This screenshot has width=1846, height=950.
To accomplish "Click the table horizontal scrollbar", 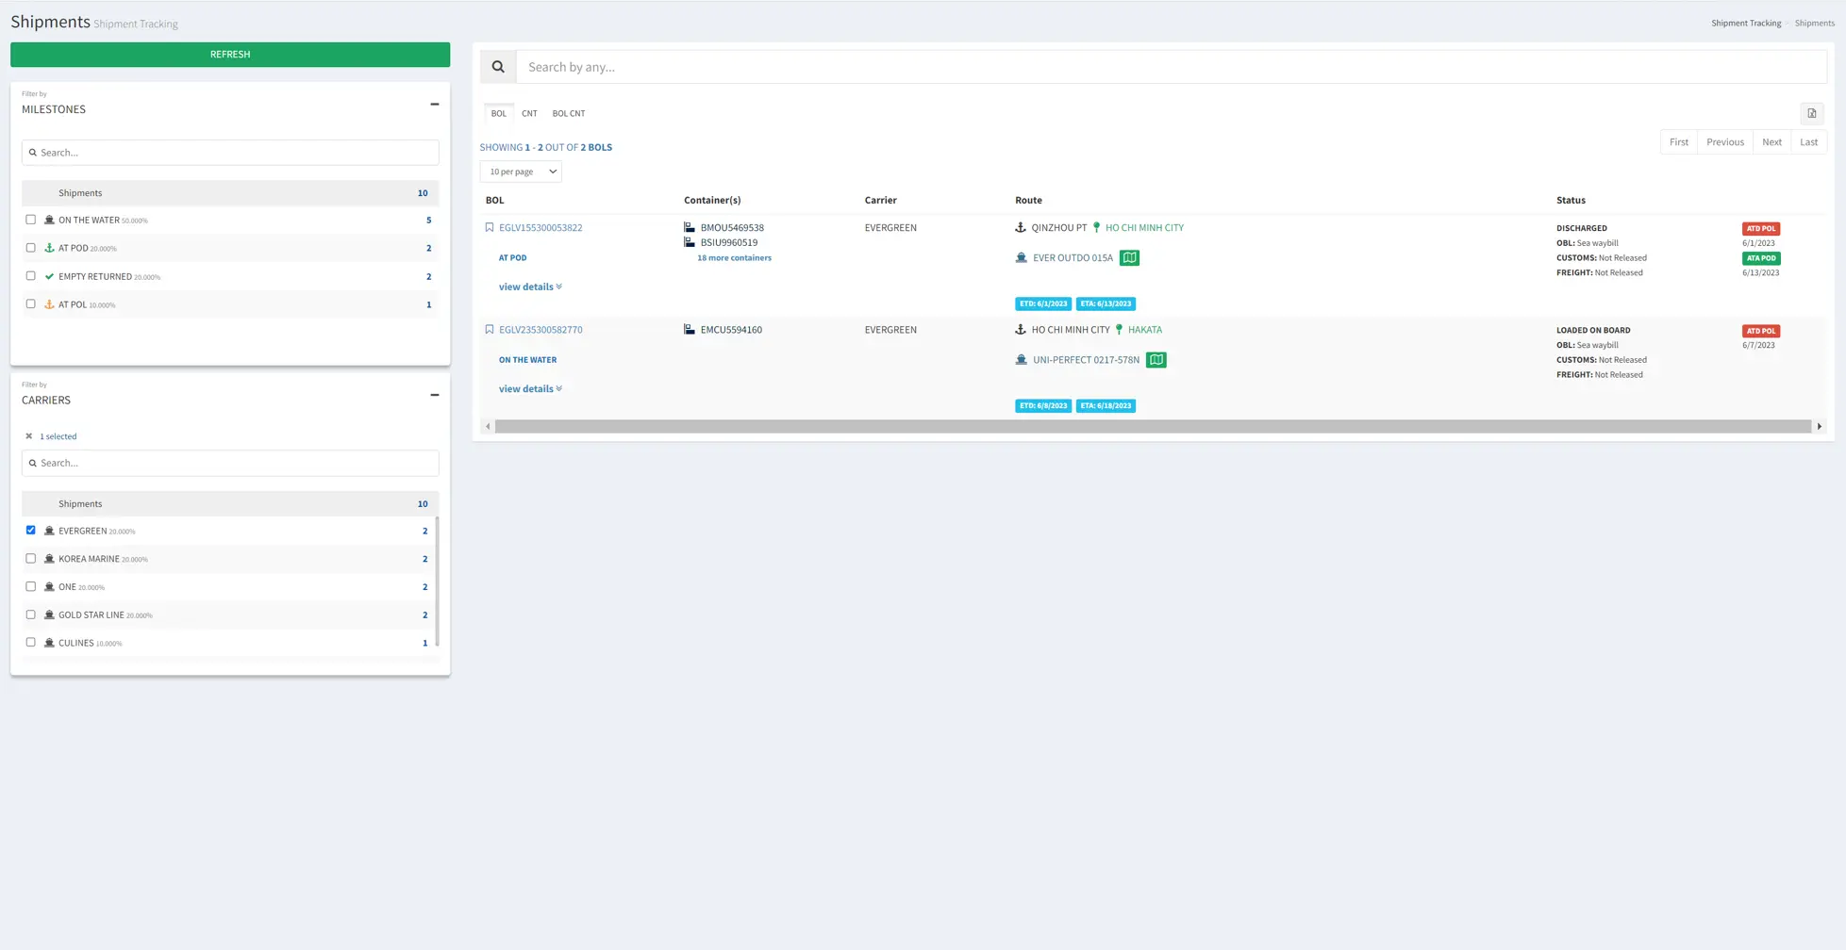I will pyautogui.click(x=1153, y=427).
